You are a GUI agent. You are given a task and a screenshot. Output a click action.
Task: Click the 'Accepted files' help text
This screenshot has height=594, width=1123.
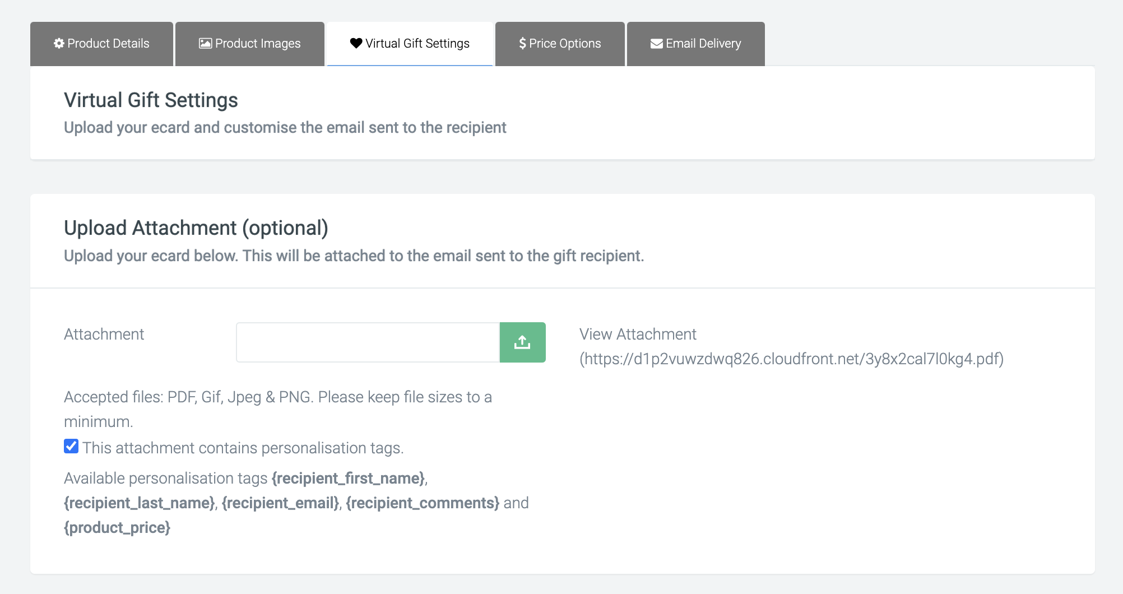point(278,409)
